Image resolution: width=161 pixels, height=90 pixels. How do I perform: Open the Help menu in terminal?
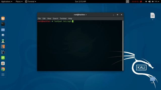pyautogui.click(x=70, y=18)
